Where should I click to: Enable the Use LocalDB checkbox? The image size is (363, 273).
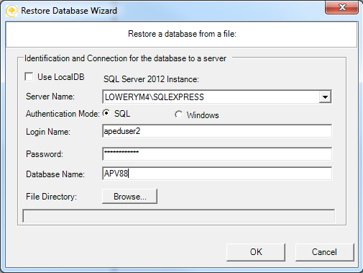29,77
